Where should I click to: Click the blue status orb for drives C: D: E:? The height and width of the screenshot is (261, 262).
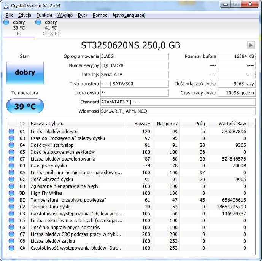(38, 22)
